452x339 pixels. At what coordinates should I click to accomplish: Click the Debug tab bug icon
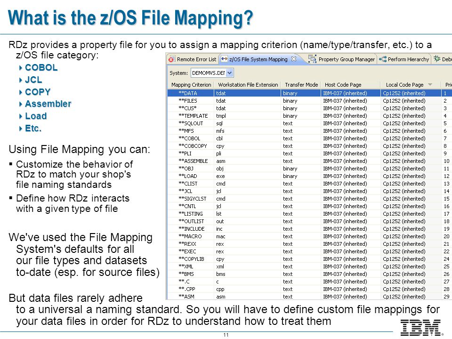437,59
